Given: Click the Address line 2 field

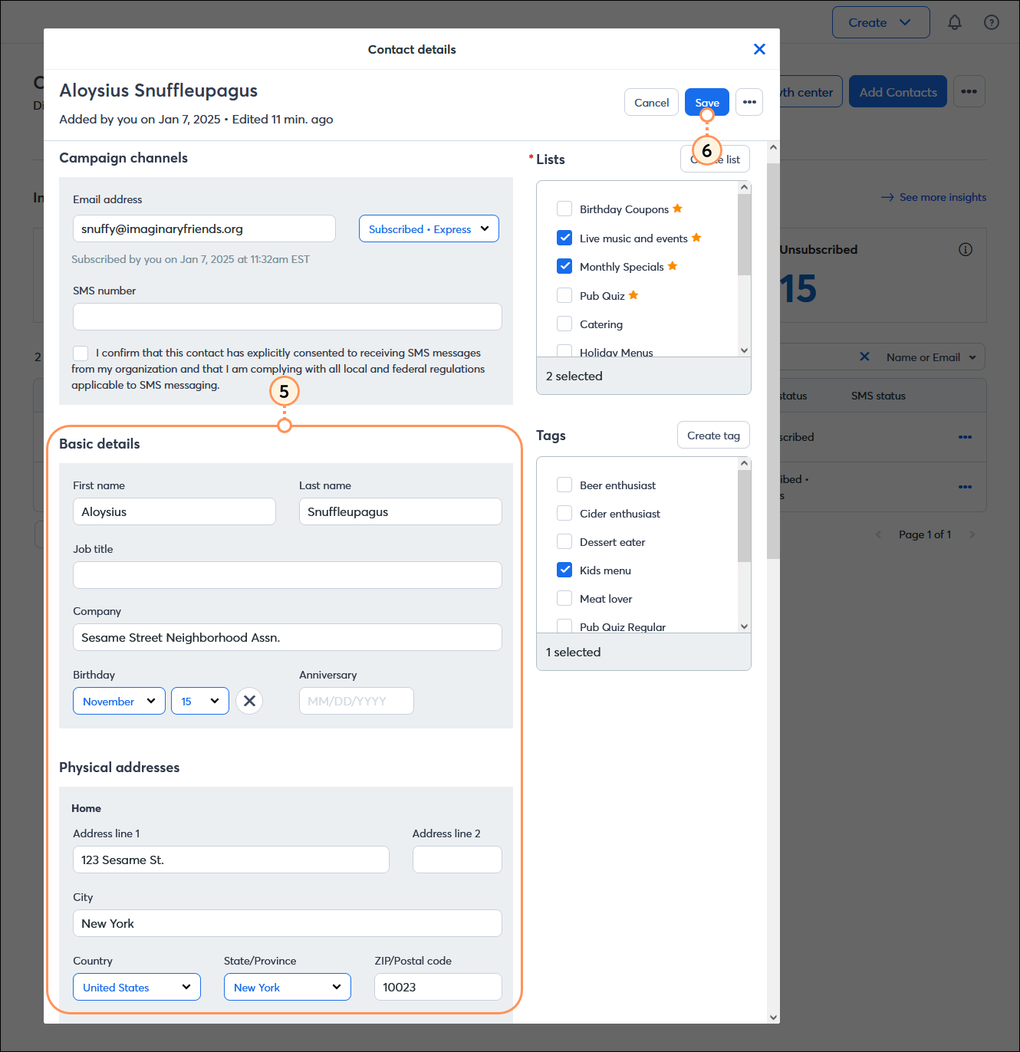Looking at the screenshot, I should [x=457, y=860].
